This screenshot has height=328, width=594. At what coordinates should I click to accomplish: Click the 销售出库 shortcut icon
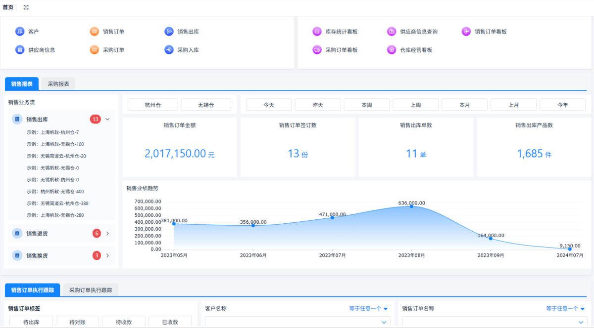tap(169, 32)
